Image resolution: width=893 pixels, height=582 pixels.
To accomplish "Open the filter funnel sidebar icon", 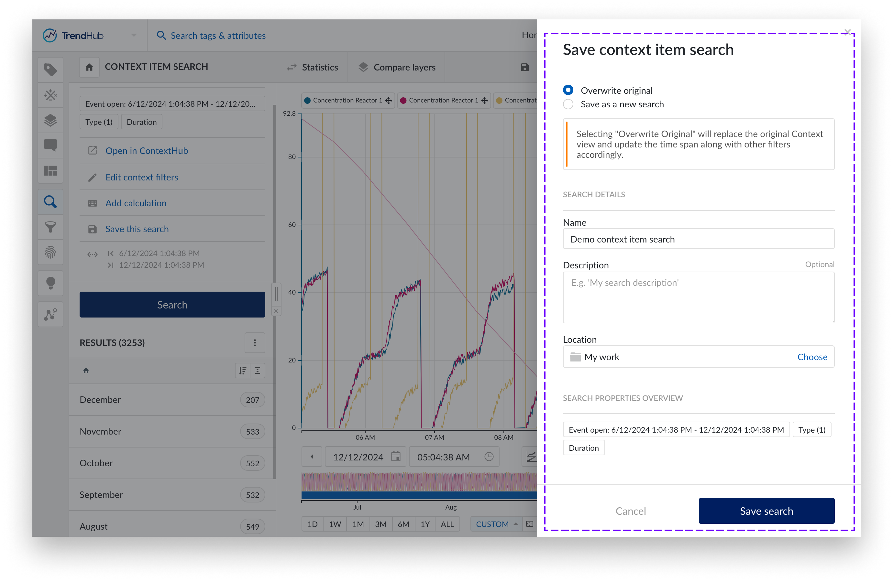I will coord(50,227).
